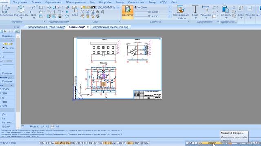
Task: Click the properties panel vertical scrollbar
Action: point(18,82)
